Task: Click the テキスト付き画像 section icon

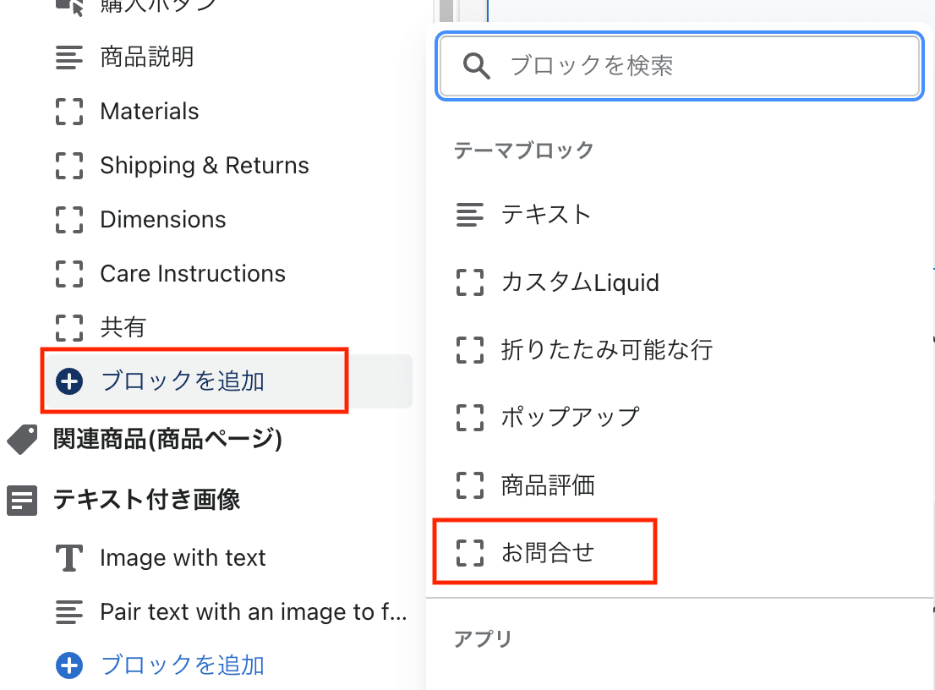Action: (x=22, y=501)
